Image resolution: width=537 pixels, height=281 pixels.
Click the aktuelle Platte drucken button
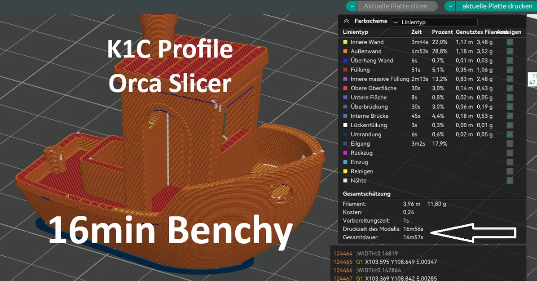point(496,6)
